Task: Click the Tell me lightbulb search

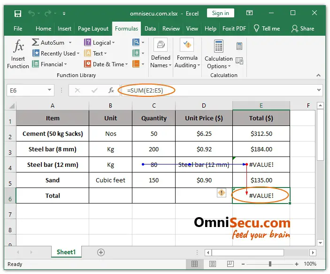Action: coord(267,29)
